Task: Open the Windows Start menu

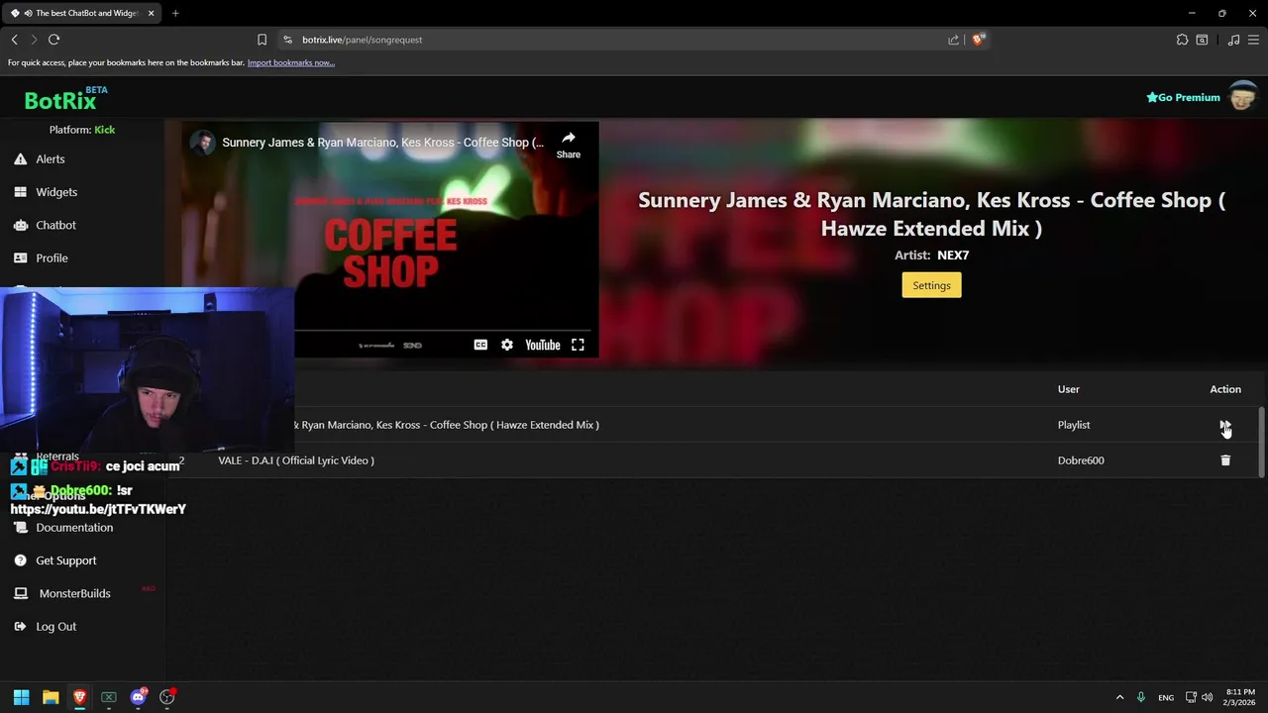Action: (x=21, y=697)
